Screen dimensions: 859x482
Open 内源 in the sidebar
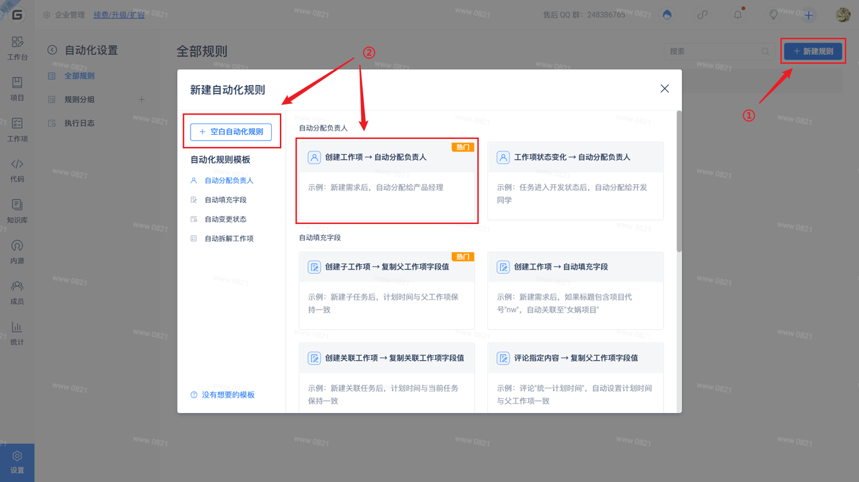click(17, 251)
